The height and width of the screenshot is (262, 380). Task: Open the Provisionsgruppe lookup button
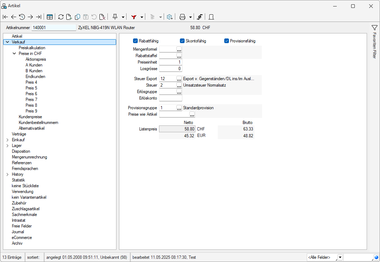(179, 108)
